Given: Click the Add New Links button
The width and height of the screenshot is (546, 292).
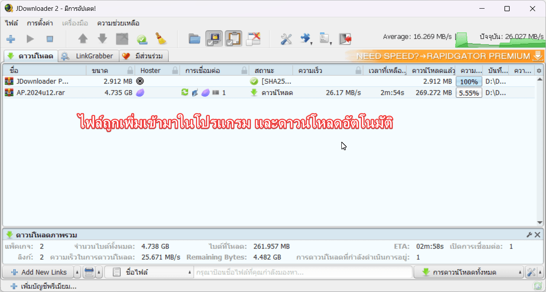Looking at the screenshot, I should click(x=38, y=272).
